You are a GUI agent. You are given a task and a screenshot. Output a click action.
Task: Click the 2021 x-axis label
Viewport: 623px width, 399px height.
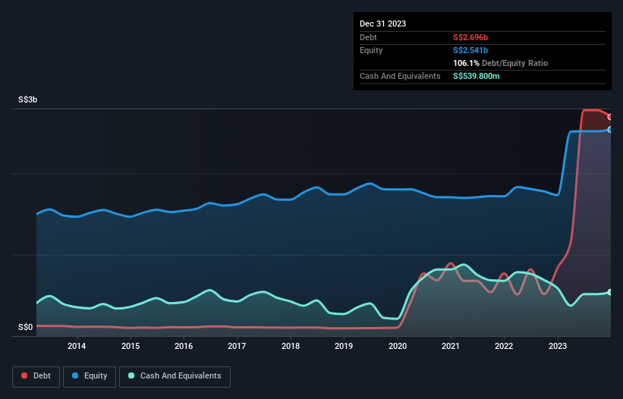coord(451,346)
